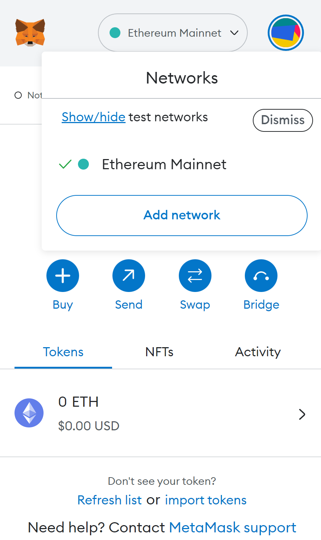The width and height of the screenshot is (321, 540).
Task: Switch to the NFTs tab
Action: [x=159, y=352]
